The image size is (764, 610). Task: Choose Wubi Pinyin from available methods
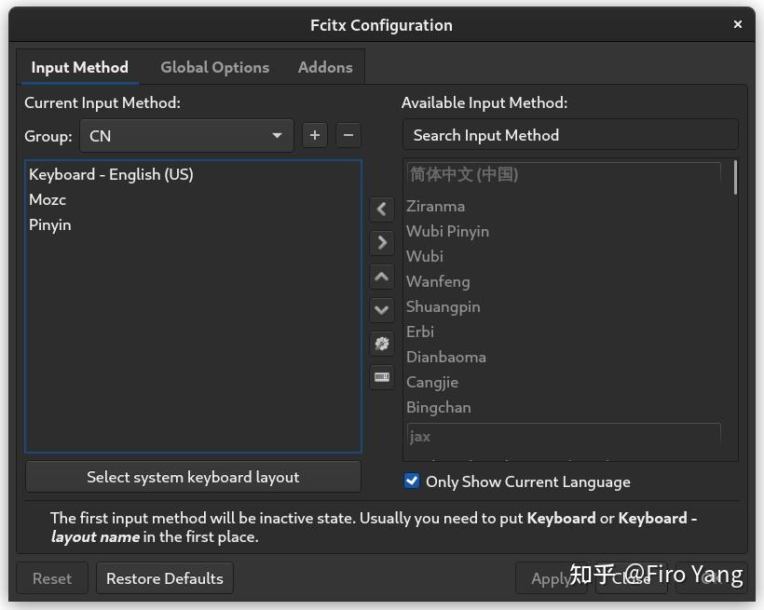click(447, 231)
